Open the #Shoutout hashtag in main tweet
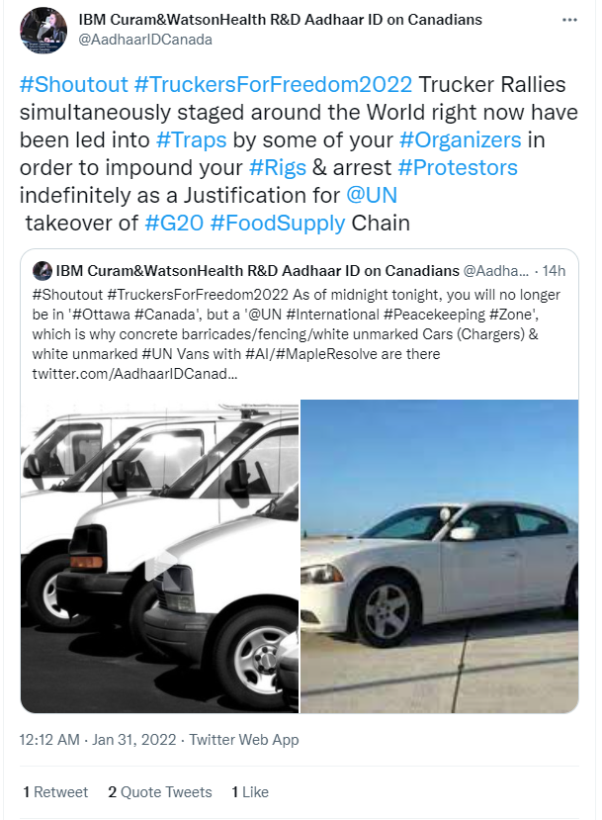 (74, 85)
